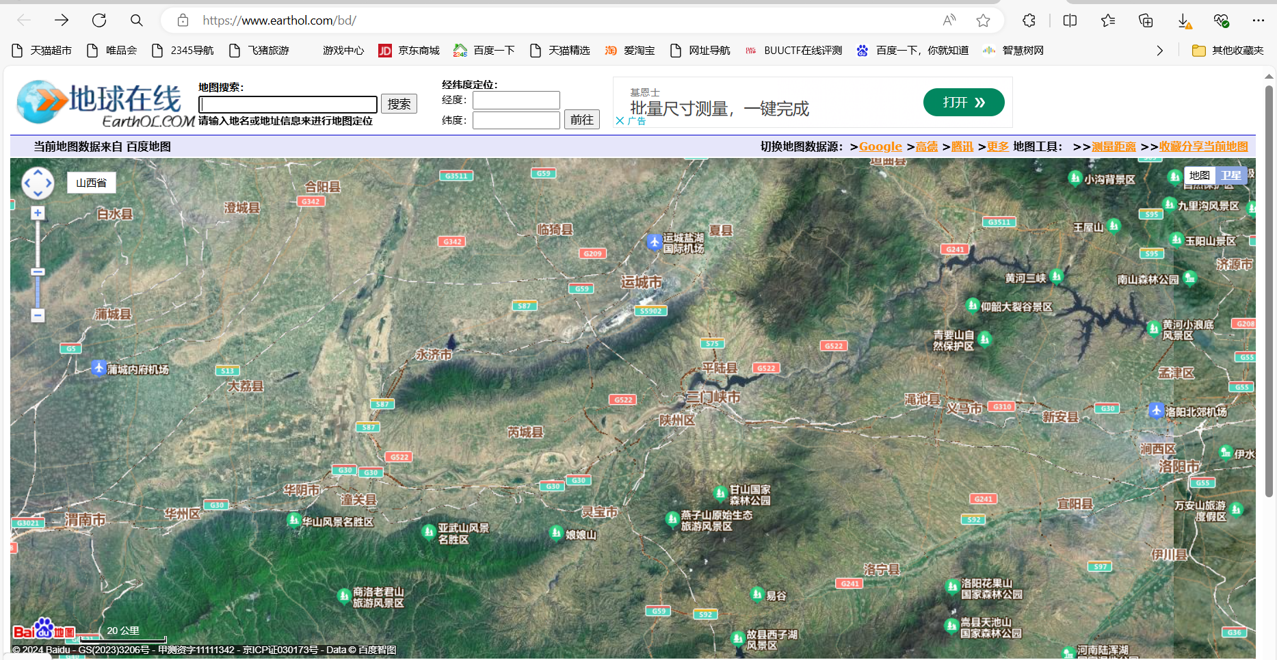This screenshot has width=1277, height=660.
Task: Open the collections icon
Action: pyautogui.click(x=1146, y=21)
